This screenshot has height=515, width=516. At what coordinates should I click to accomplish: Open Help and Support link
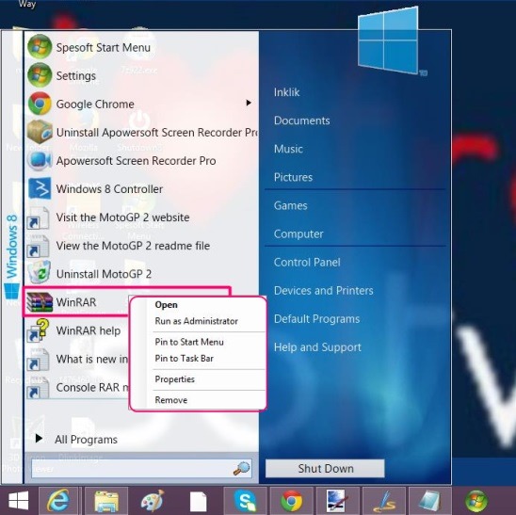point(317,347)
